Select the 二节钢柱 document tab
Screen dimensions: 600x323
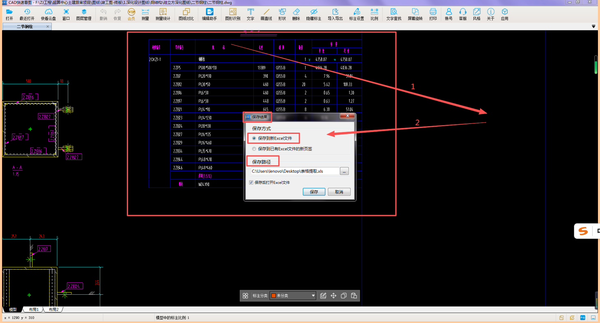[25, 27]
